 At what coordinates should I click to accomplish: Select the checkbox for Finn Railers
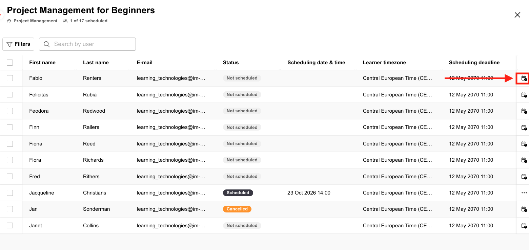[10, 127]
